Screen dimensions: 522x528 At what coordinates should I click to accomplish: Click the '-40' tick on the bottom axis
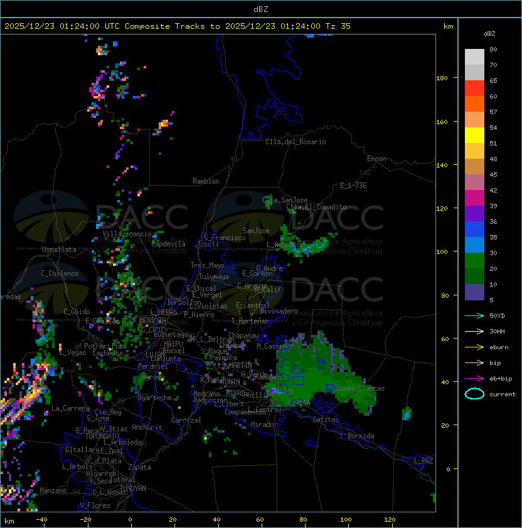tap(41, 520)
